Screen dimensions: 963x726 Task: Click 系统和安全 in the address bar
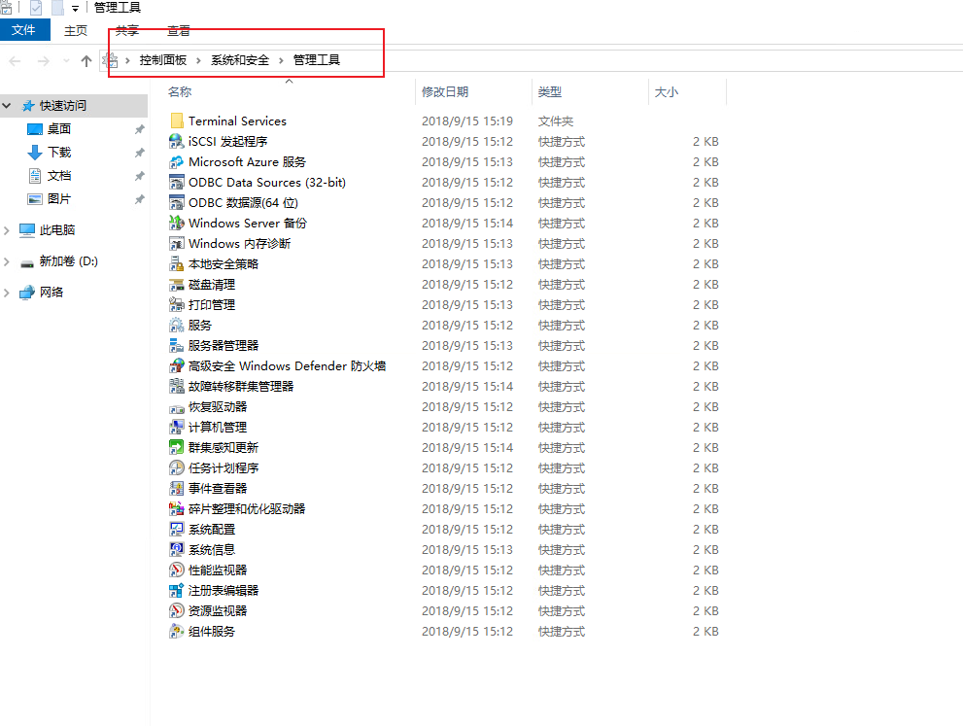point(240,60)
